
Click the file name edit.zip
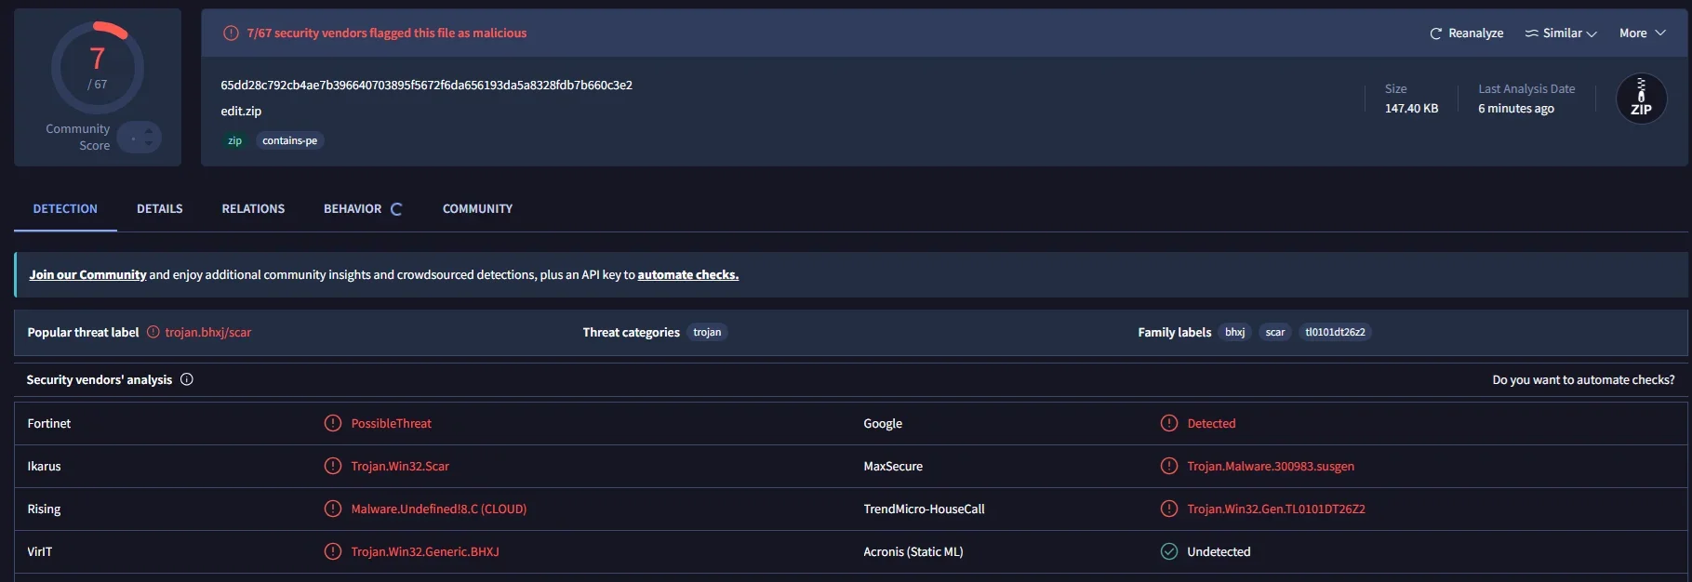point(241,112)
